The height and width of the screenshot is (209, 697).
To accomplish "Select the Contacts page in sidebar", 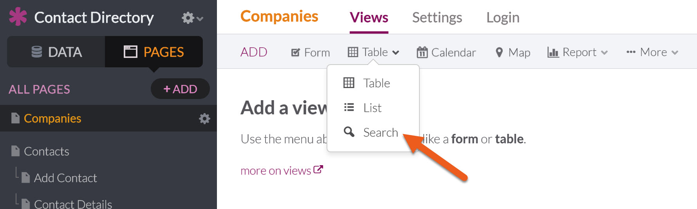I will pyautogui.click(x=46, y=151).
